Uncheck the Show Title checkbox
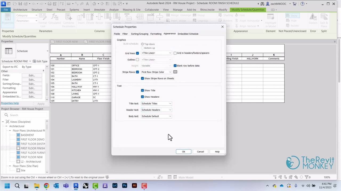The height and width of the screenshot is (191, 341). point(142,90)
